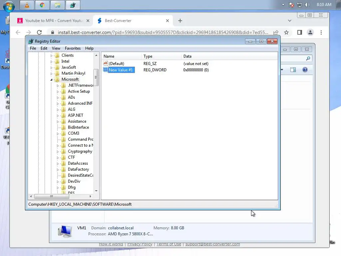The image size is (341, 256).
Task: Select the COM3 key
Action: click(x=74, y=133)
